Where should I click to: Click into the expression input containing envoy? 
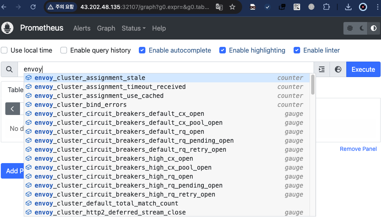coord(166,69)
